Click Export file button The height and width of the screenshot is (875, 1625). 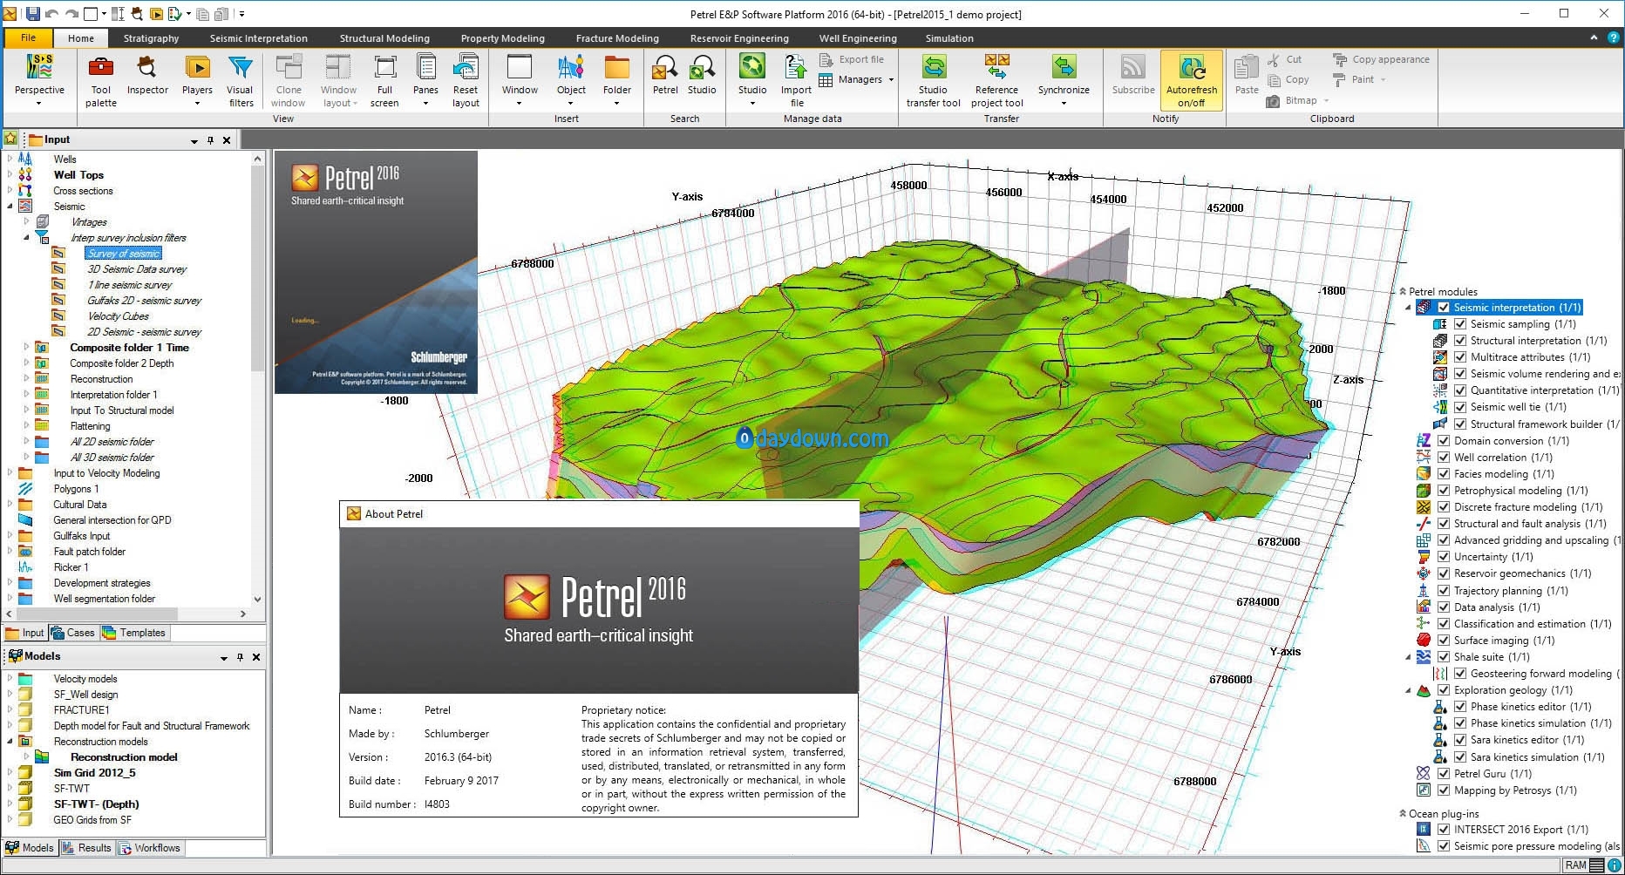coord(852,59)
